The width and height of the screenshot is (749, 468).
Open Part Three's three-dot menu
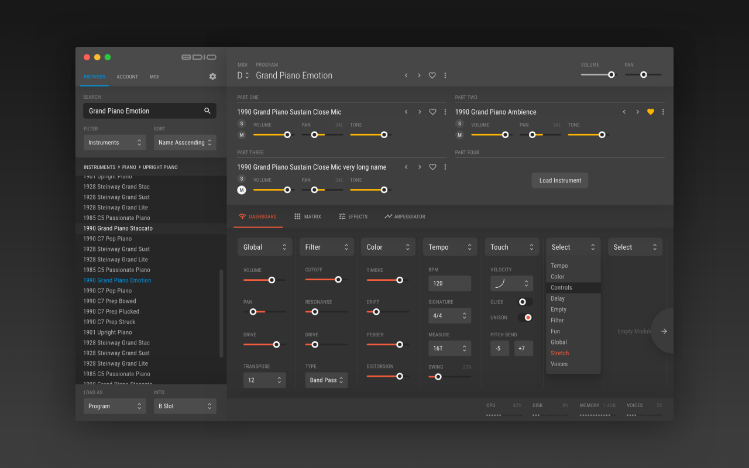(x=445, y=167)
